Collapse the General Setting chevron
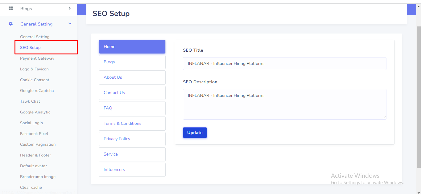The width and height of the screenshot is (421, 194). point(70,24)
